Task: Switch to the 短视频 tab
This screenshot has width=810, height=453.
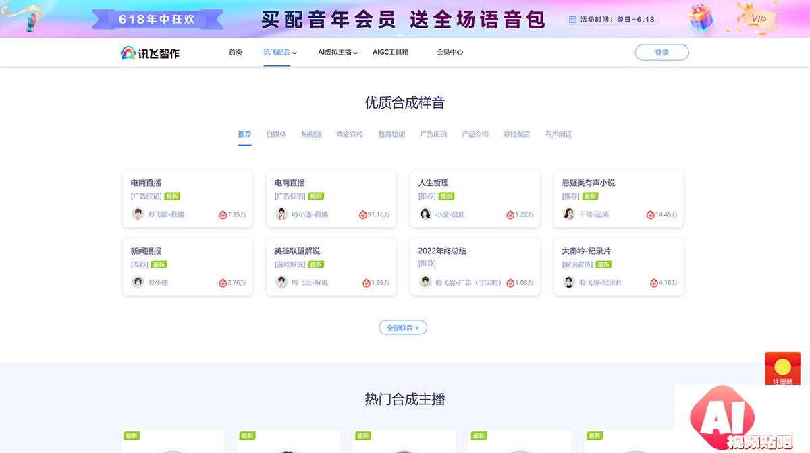Action: tap(311, 134)
